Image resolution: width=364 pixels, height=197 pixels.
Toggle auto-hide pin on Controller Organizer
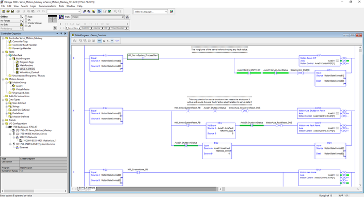tap(61, 34)
